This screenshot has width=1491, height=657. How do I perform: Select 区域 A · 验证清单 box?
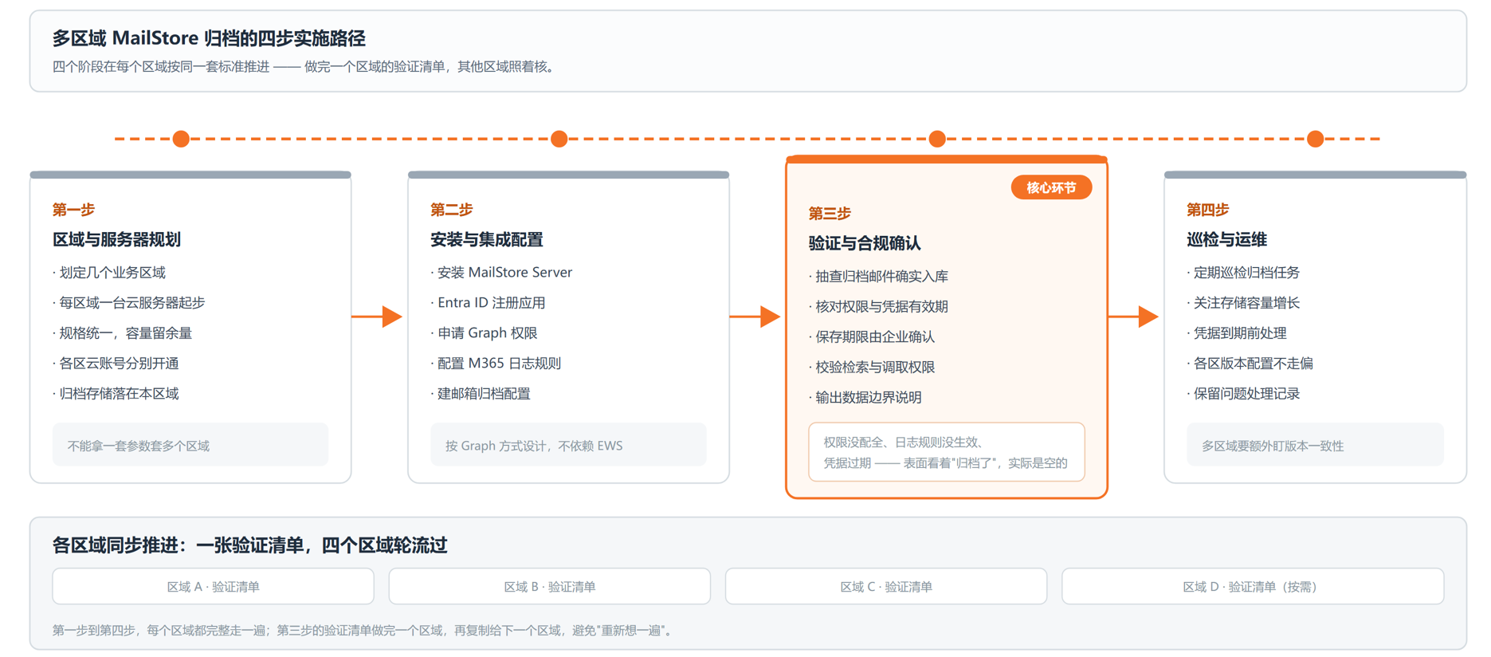tap(213, 586)
